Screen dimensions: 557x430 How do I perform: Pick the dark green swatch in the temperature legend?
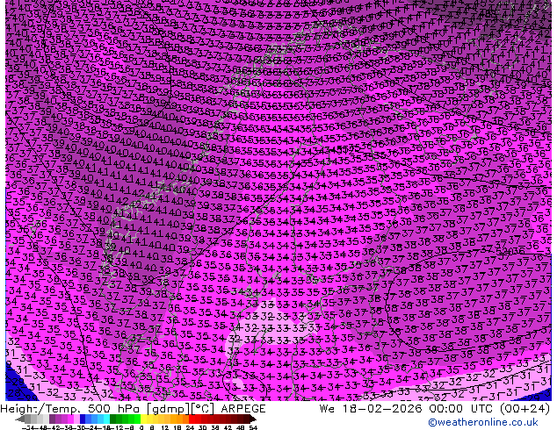[x=112, y=419]
